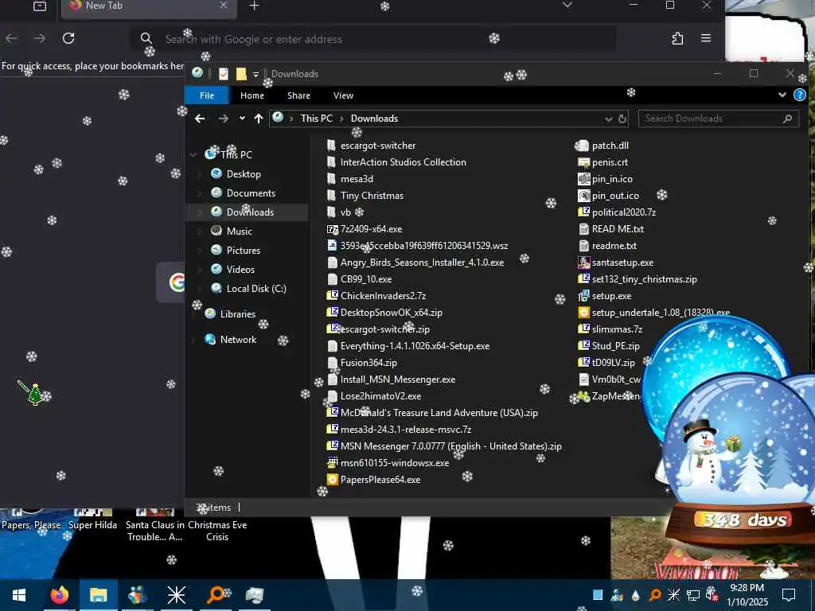Screen dimensions: 815x611
Task: Select Videos in navigation pane
Action: coord(240,270)
